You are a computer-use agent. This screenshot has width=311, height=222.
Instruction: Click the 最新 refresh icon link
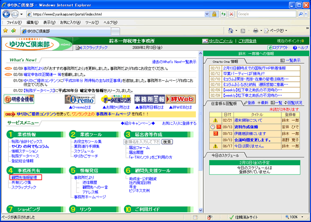tap(263, 103)
